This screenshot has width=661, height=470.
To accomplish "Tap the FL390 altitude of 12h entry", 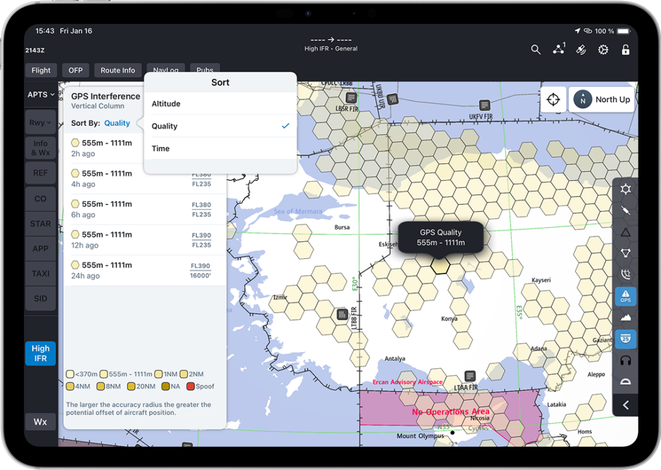I will [x=201, y=235].
